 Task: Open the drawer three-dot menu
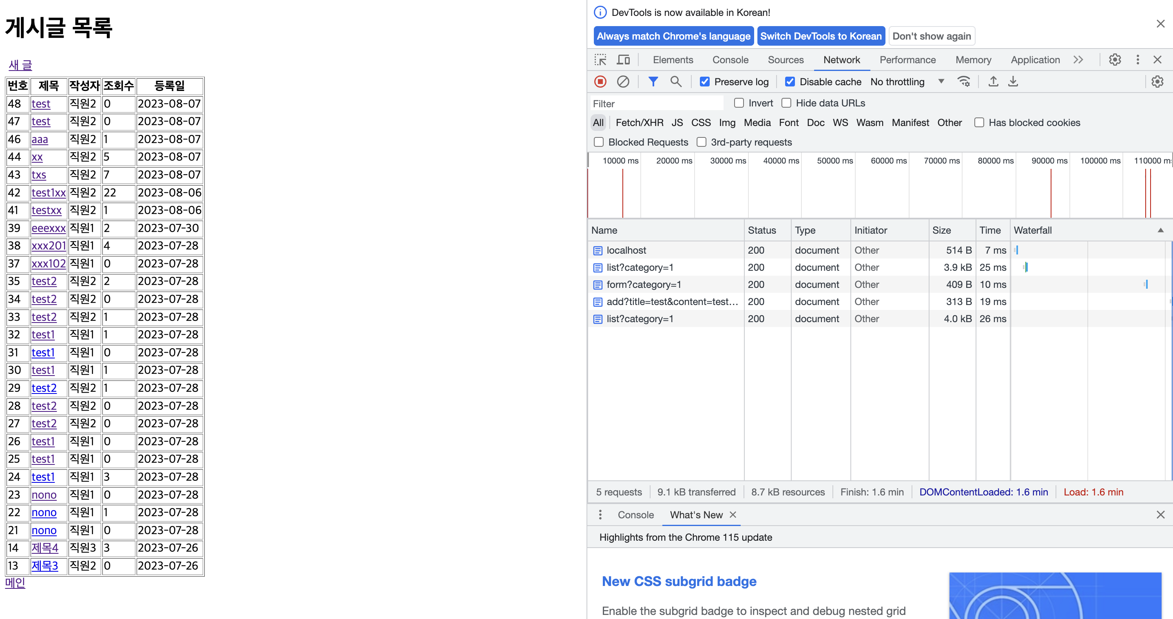tap(600, 515)
